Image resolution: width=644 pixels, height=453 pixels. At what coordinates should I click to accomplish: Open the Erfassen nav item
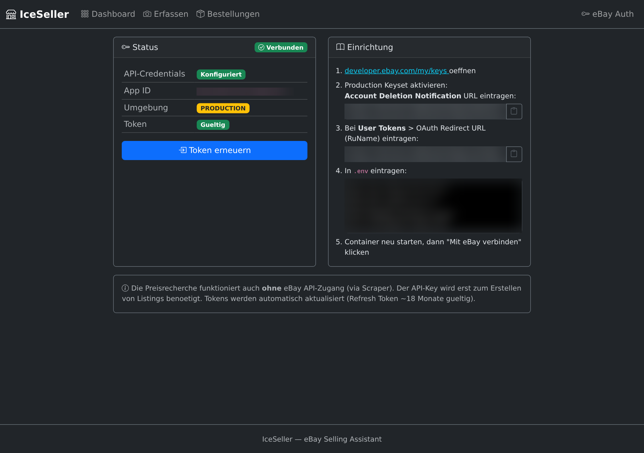[166, 14]
